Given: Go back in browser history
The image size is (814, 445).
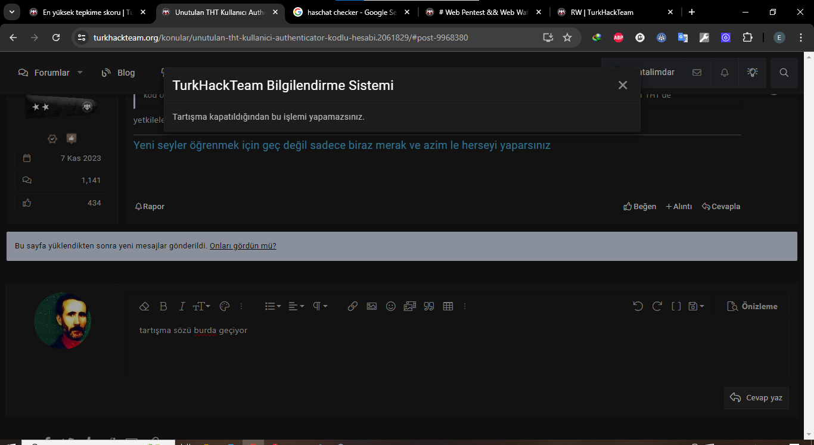Looking at the screenshot, I should tap(13, 38).
